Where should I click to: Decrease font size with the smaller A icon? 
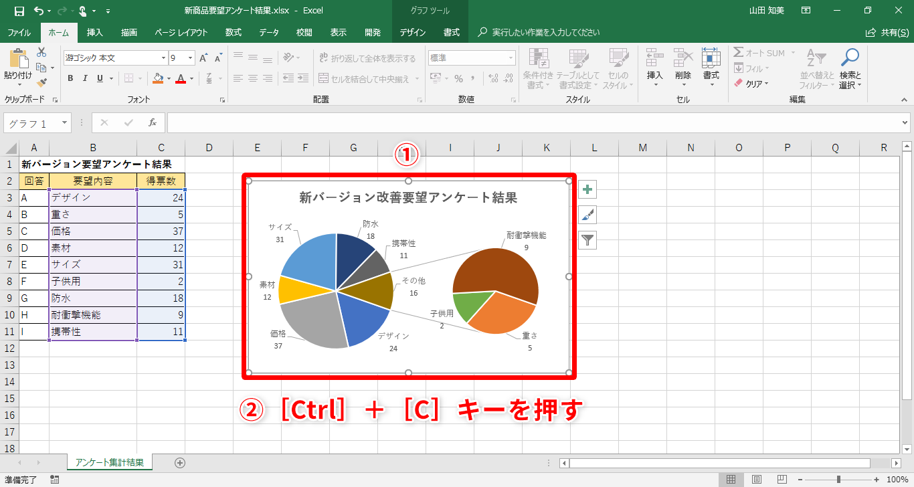(217, 58)
